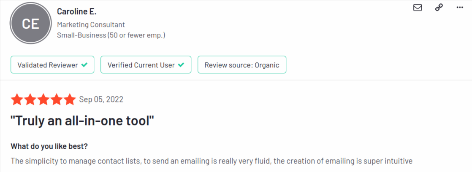Click the second rating star
Viewport: 472px width, 172px height.
(31, 100)
